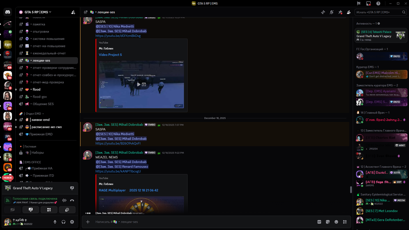Open the flood-gov channel
409x230 pixels.
(47, 96)
